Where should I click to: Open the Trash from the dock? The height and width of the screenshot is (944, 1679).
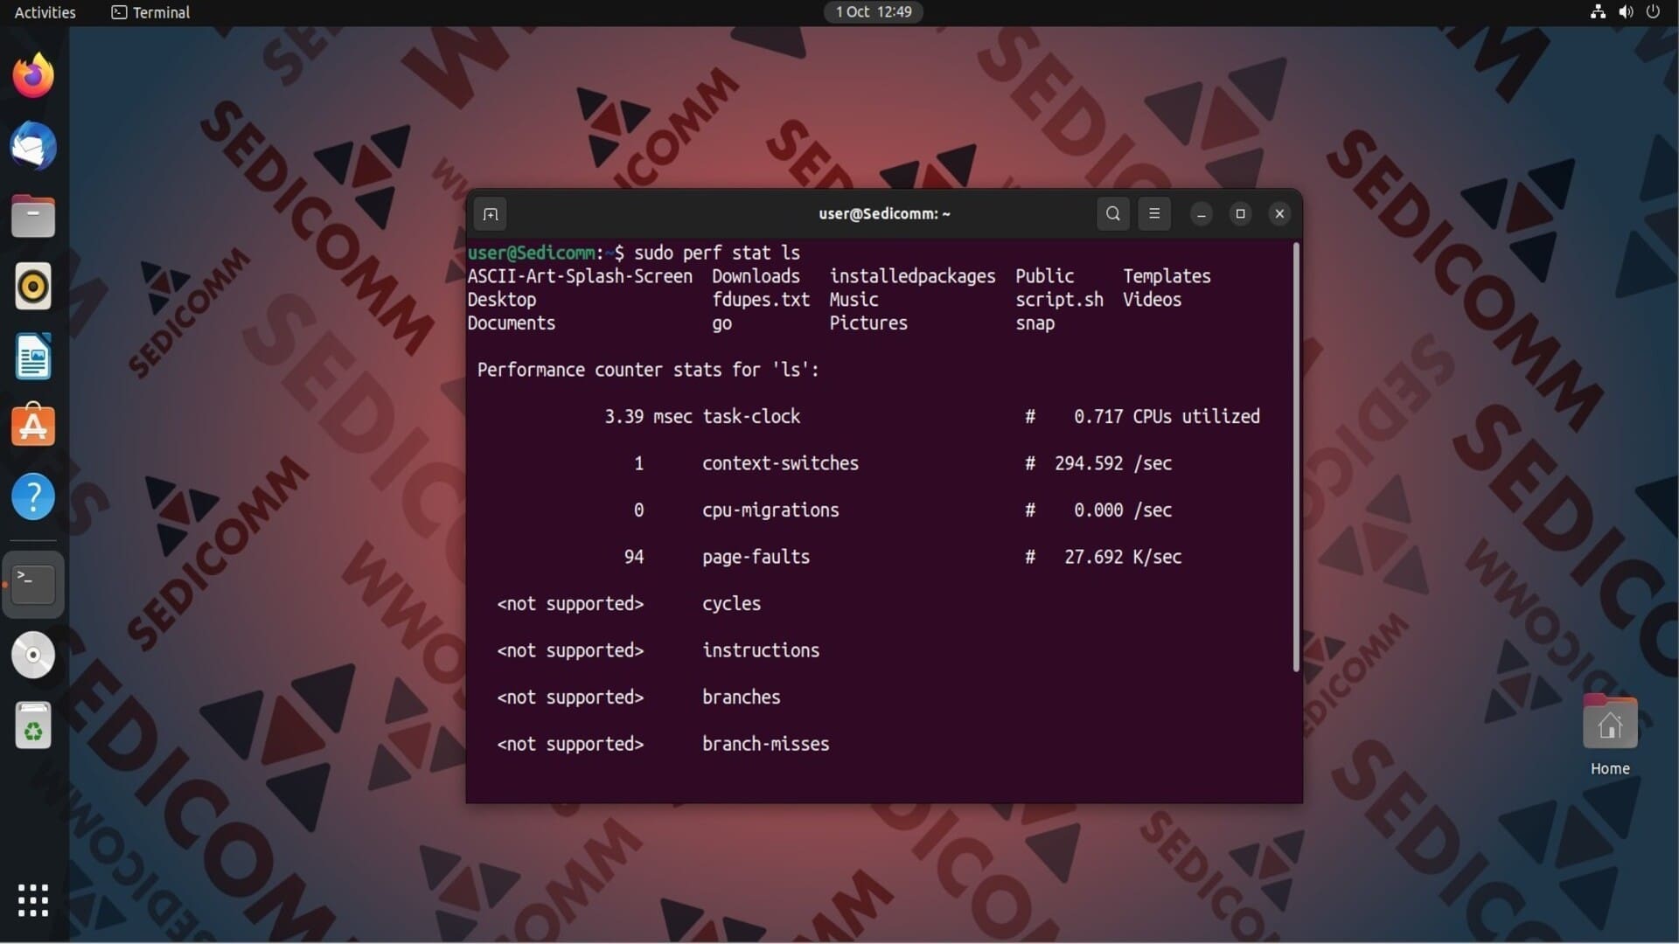[x=33, y=725]
